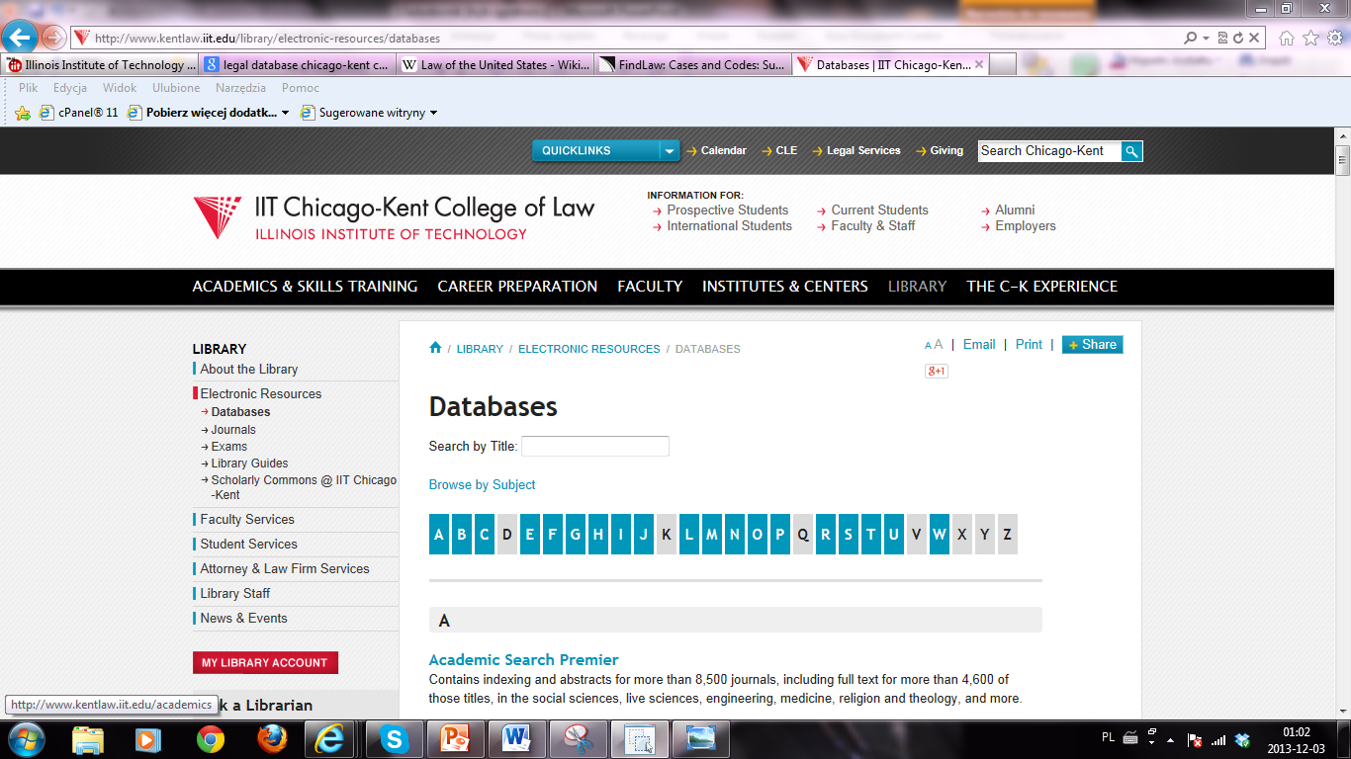The image size is (1351, 759).
Task: Click the browser Home icon
Action: pos(1287,39)
